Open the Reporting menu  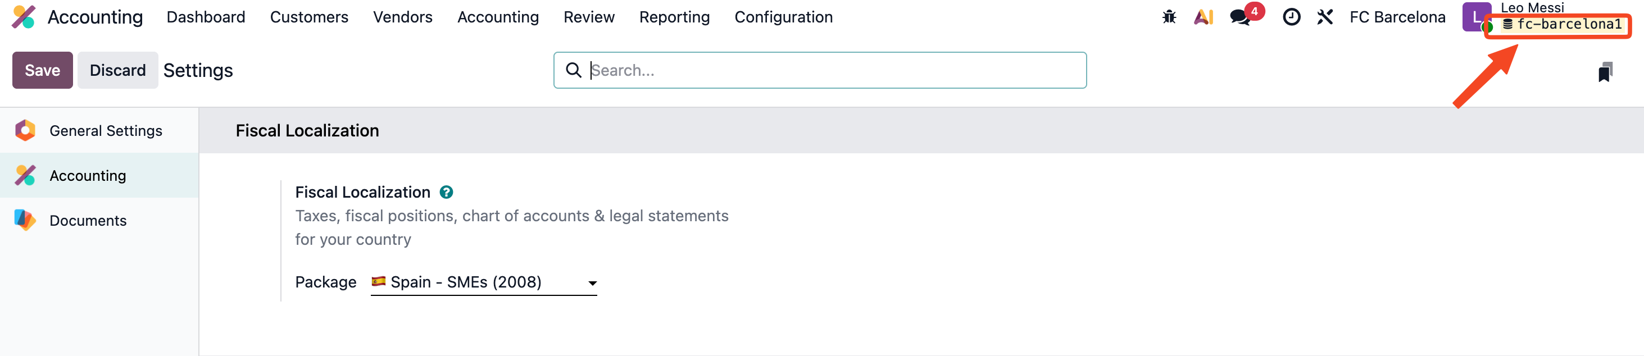click(x=674, y=17)
